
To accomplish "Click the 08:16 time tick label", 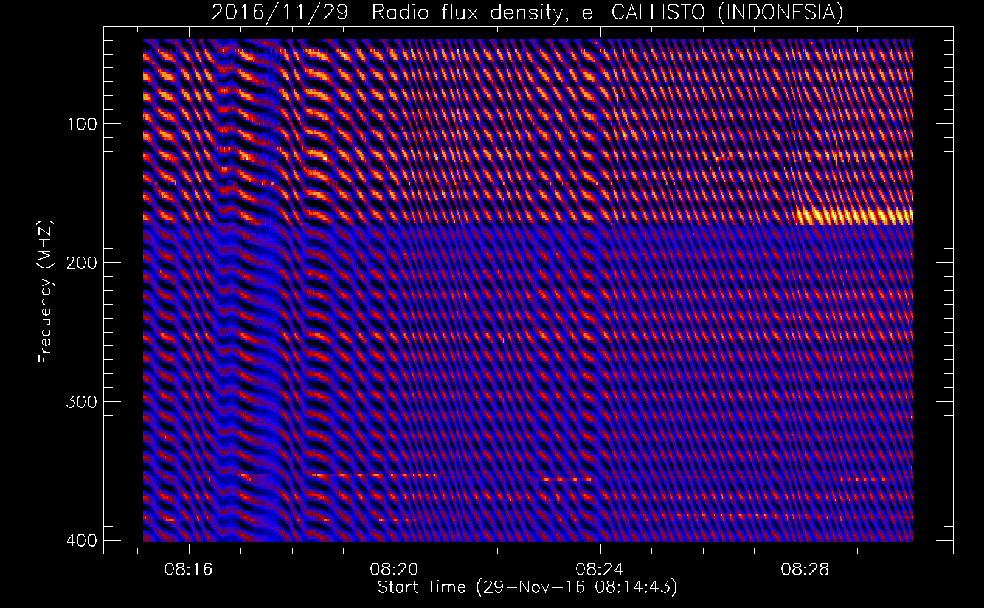I will tap(189, 570).
